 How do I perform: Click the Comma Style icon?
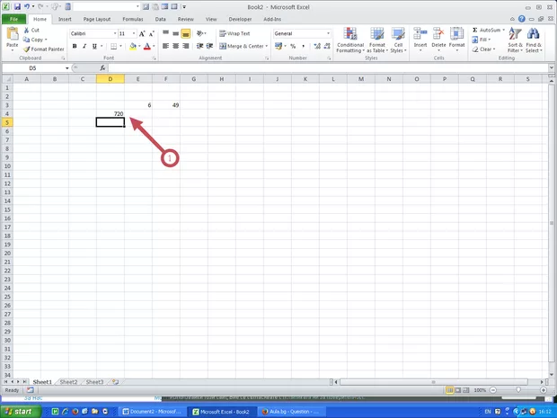coord(303,46)
